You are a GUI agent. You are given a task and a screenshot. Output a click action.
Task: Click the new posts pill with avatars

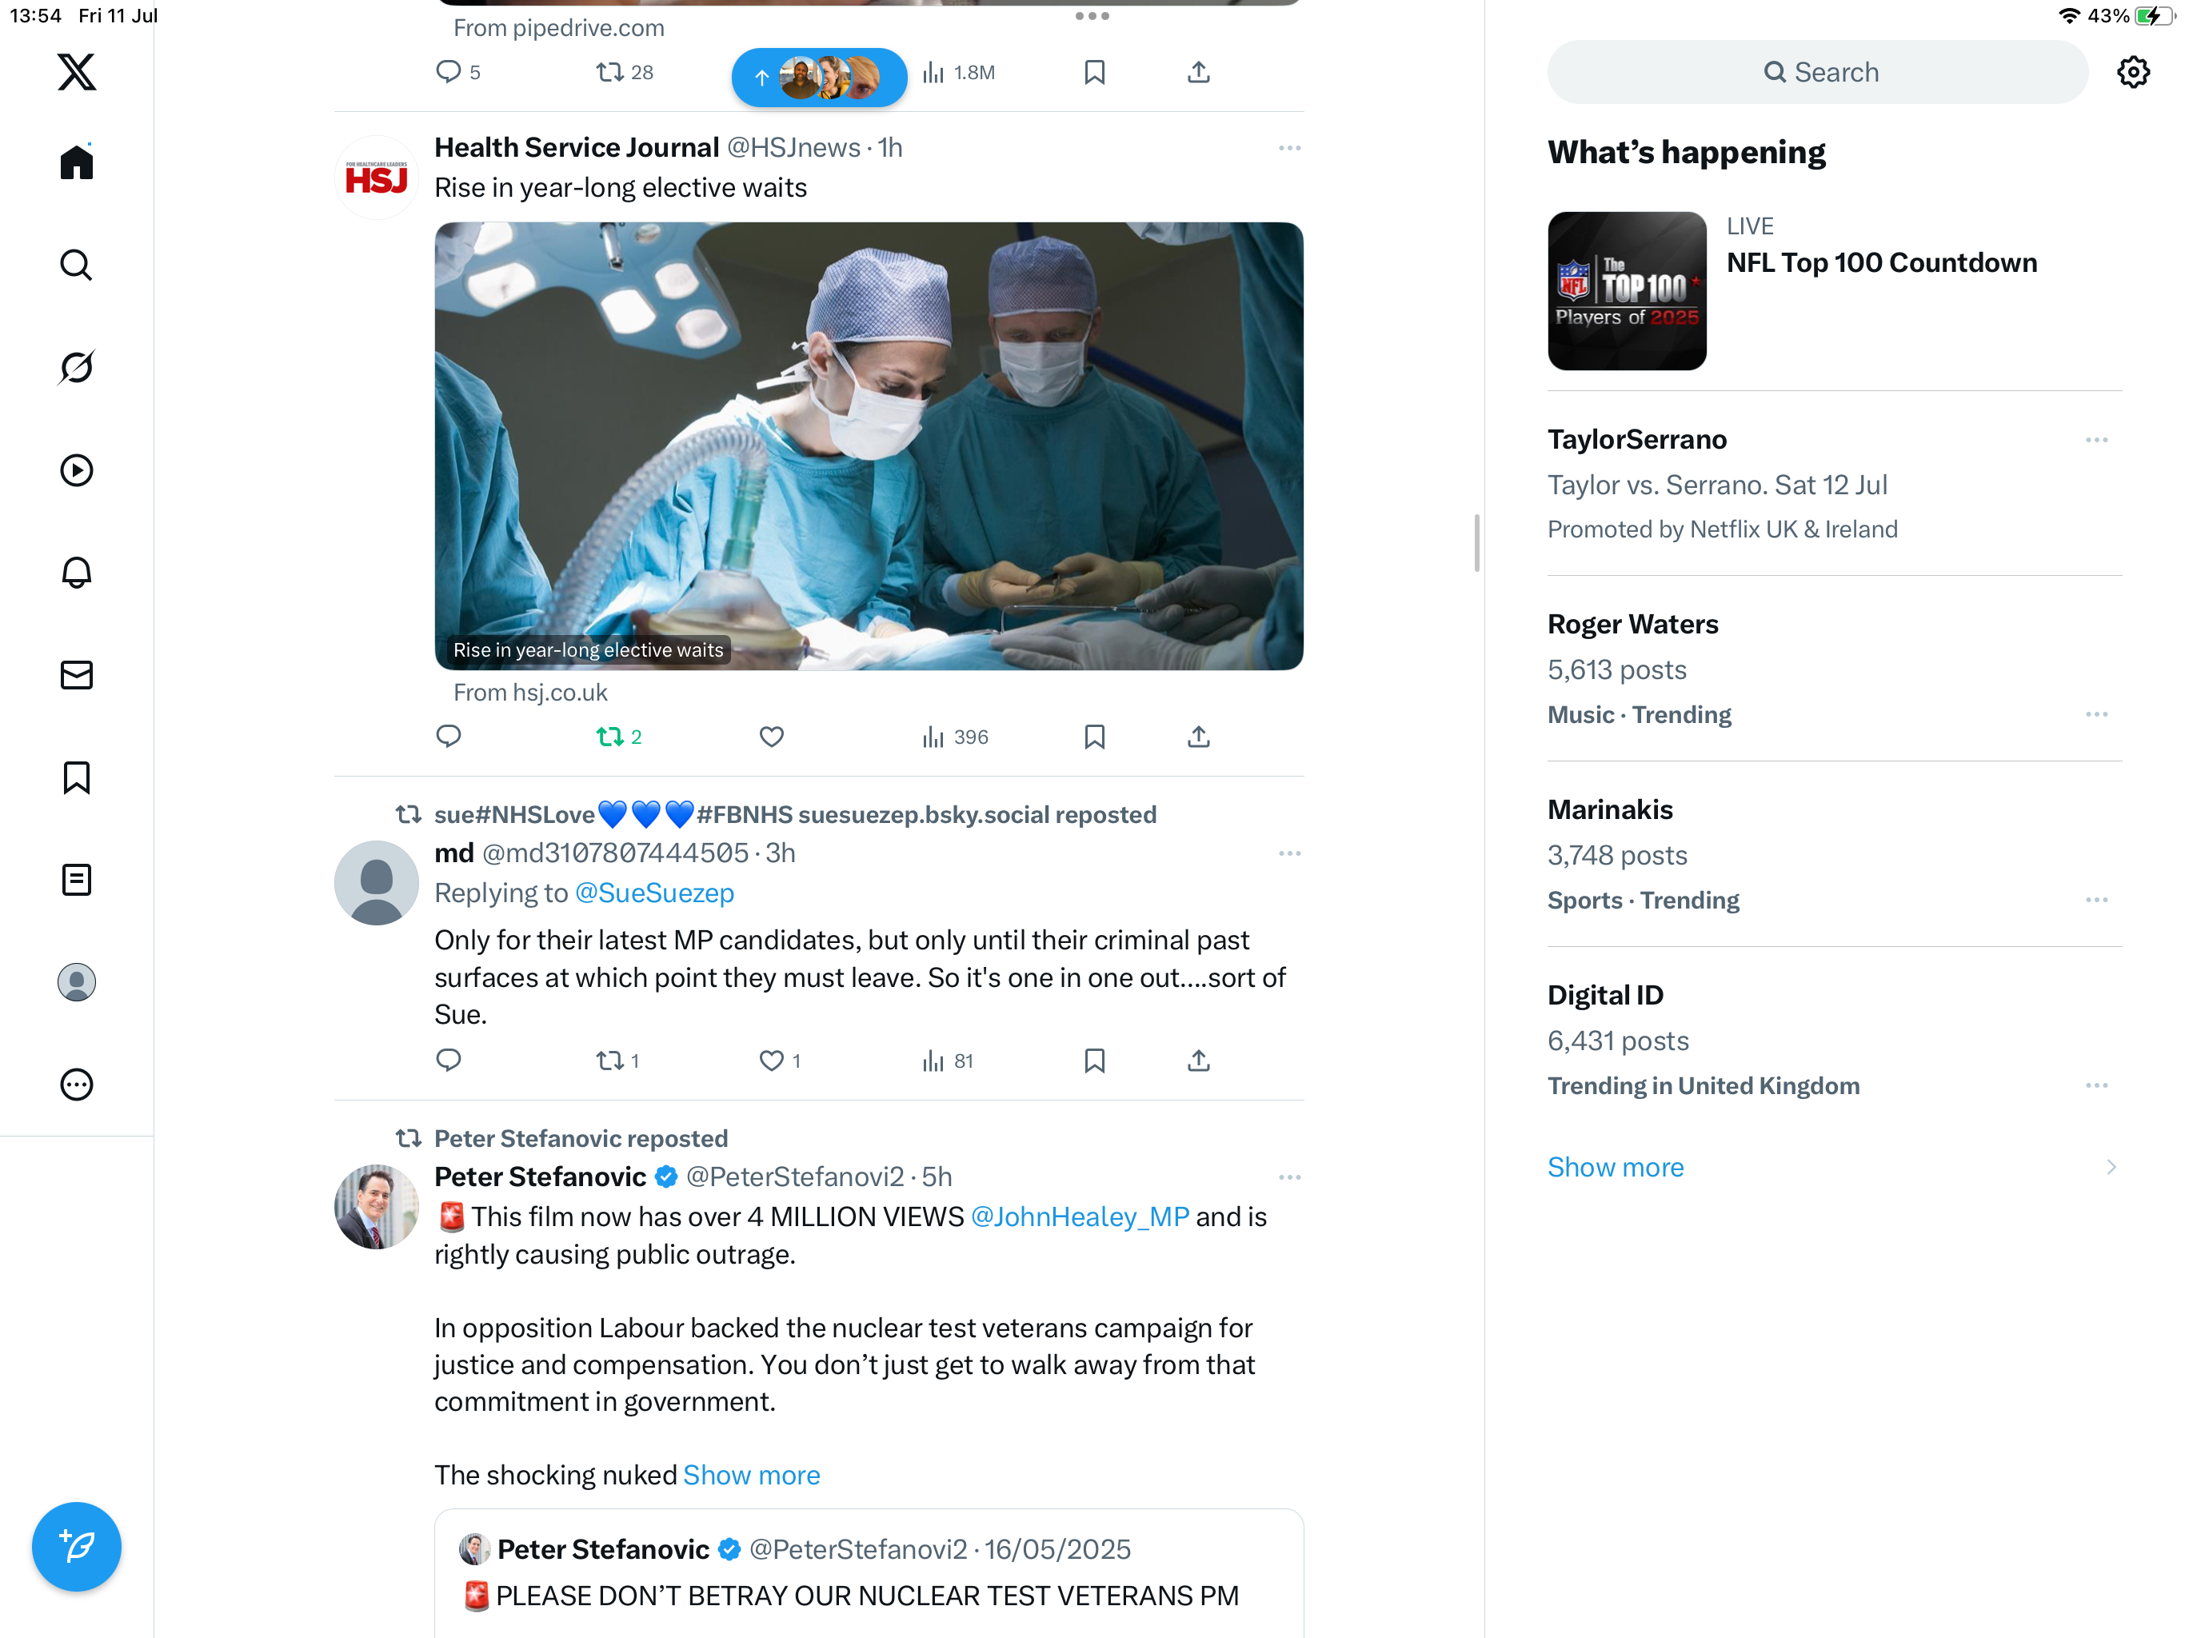(819, 77)
